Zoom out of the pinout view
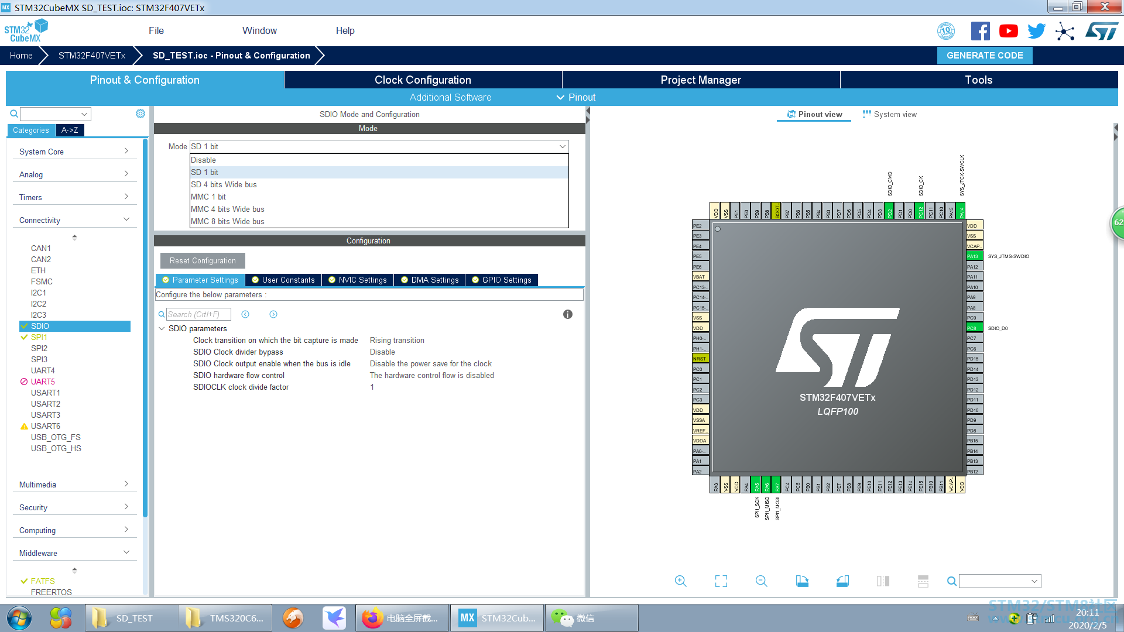 pyautogui.click(x=762, y=581)
